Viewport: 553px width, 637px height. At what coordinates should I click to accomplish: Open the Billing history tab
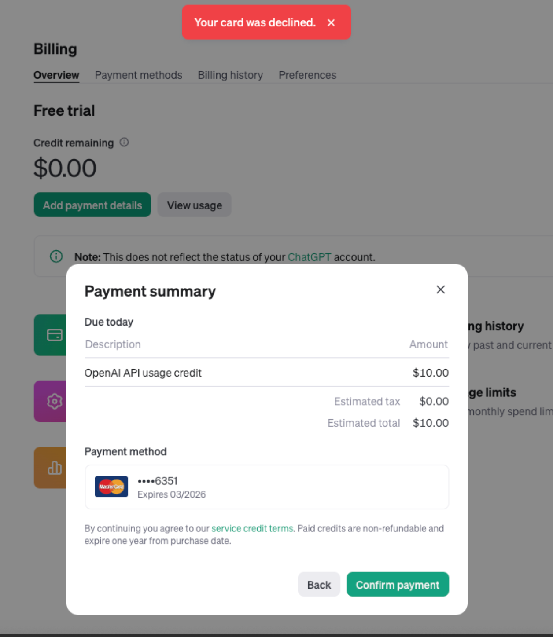230,75
